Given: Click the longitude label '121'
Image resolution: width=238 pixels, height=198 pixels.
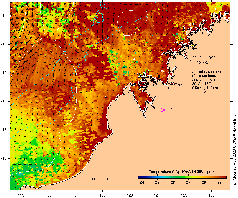Looking at the screenshot, I should tap(75, 195).
